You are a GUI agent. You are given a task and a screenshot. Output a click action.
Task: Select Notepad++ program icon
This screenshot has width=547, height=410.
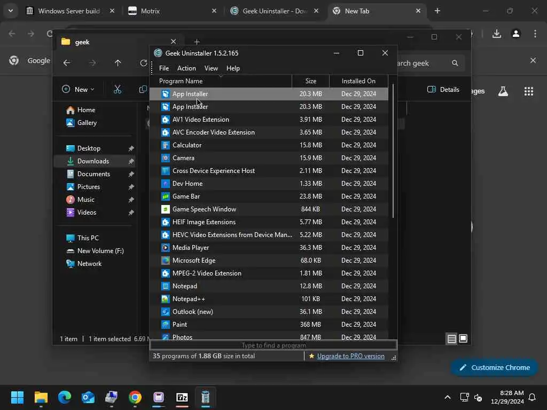click(x=166, y=299)
